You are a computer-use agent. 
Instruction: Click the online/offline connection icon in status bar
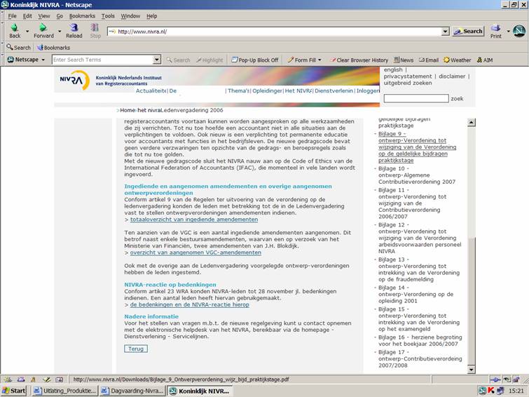pos(495,379)
